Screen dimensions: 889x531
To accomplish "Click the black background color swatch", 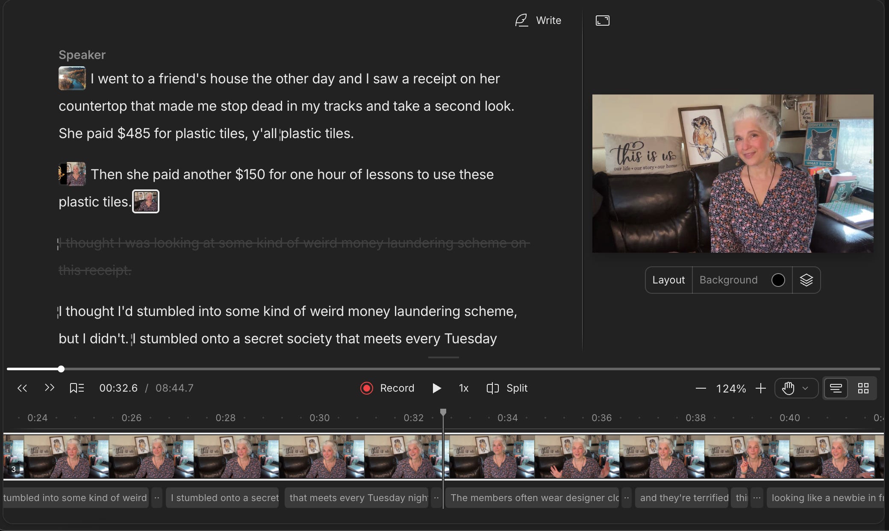I will click(778, 280).
